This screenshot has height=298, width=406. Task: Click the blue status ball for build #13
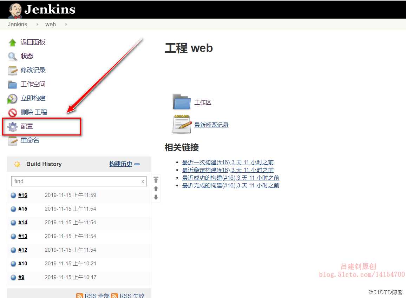(x=13, y=237)
